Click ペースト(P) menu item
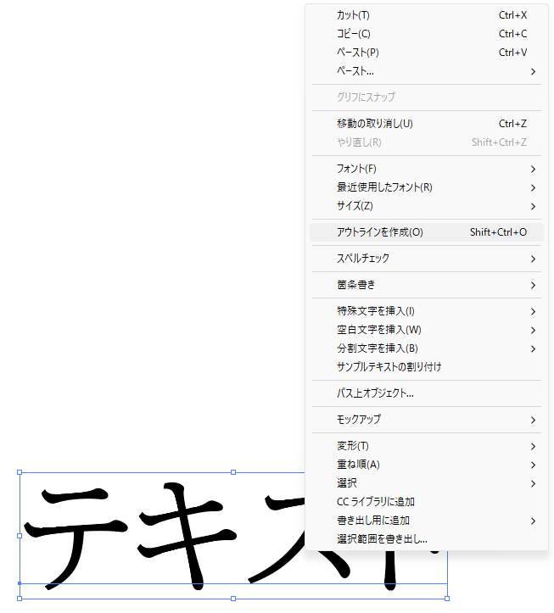 point(357,53)
